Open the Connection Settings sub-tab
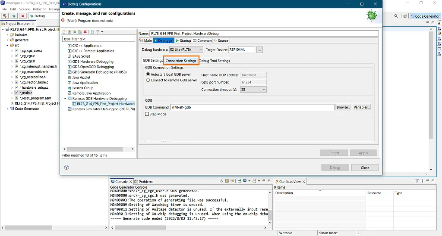The height and width of the screenshot is (236, 442). (181, 61)
